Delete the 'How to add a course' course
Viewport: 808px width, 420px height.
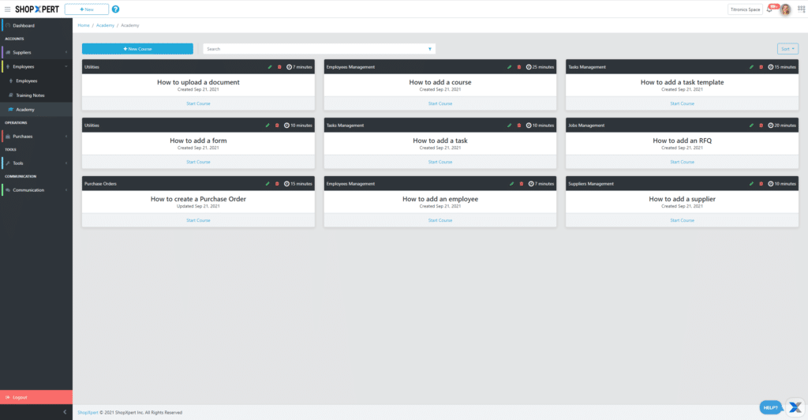coord(518,67)
